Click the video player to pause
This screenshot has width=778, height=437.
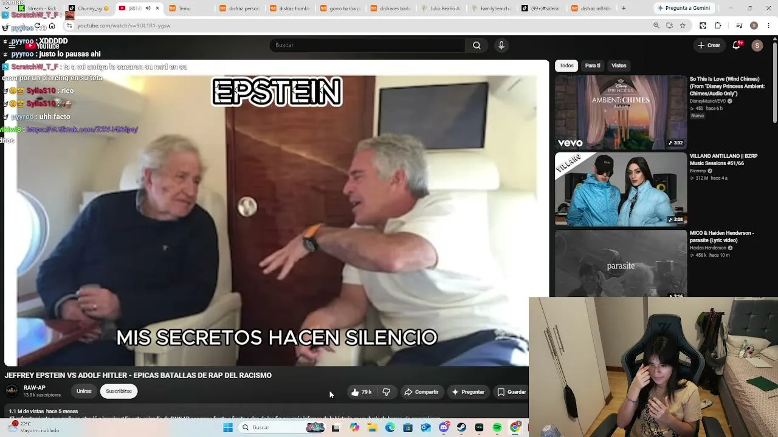[x=275, y=212]
